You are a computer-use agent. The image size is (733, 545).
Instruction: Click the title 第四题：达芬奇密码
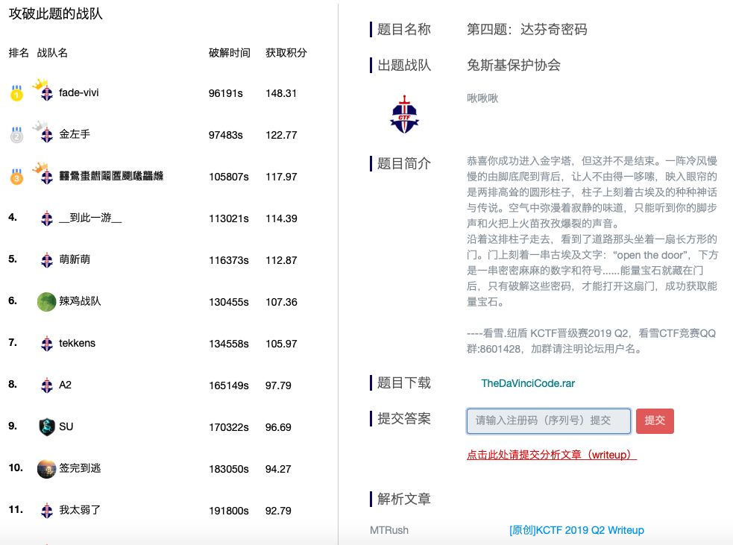[527, 29]
